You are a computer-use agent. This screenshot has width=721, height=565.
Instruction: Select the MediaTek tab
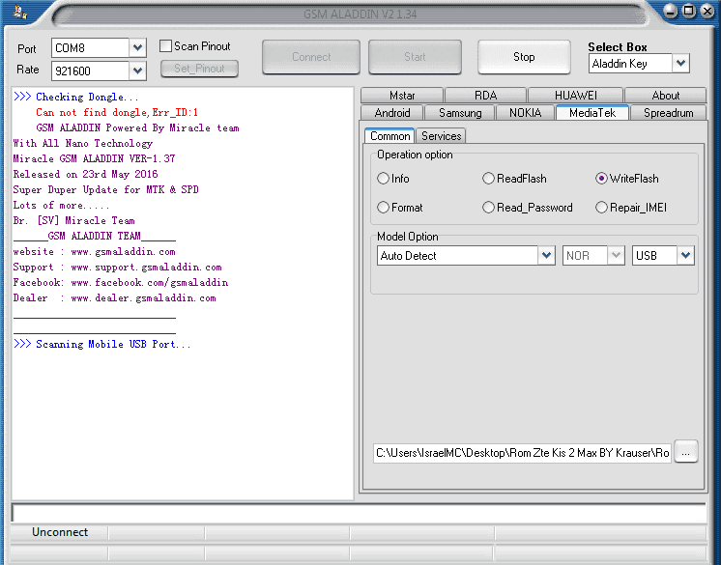coord(592,113)
